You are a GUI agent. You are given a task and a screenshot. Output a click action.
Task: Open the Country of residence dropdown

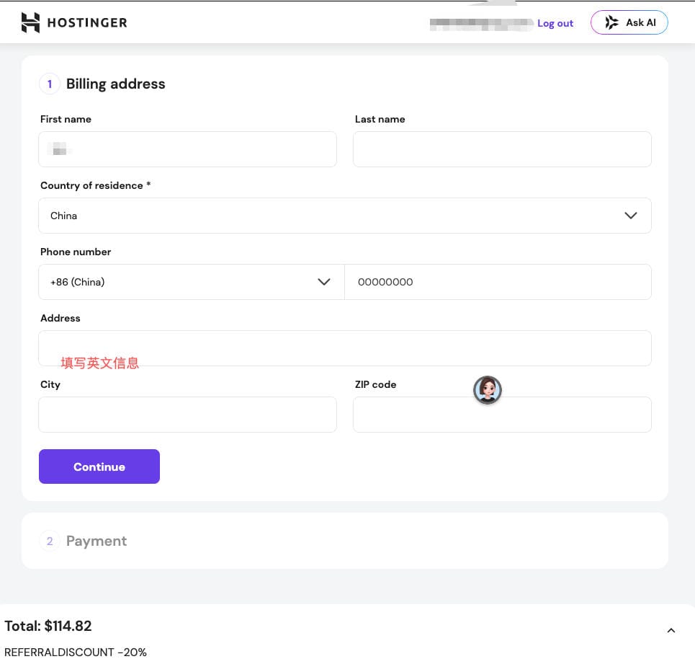click(x=345, y=216)
